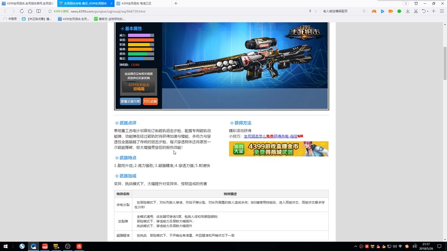The width and height of the screenshot is (447, 251).
Task: Click the lightning speed-mode icon
Action: [310, 11]
